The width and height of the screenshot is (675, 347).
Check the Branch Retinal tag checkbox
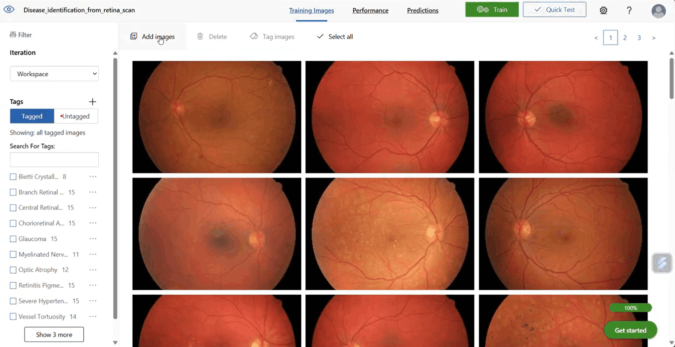tap(13, 192)
